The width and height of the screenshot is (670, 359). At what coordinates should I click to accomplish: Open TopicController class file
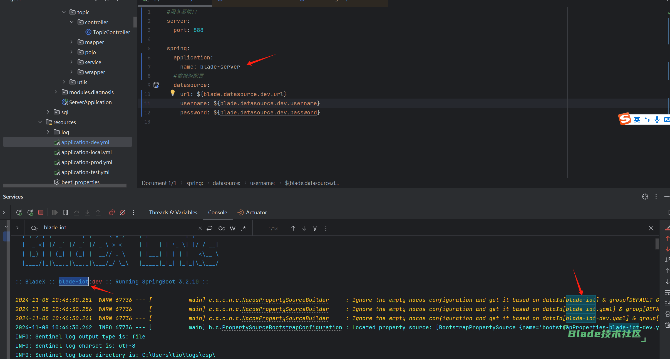pos(108,32)
